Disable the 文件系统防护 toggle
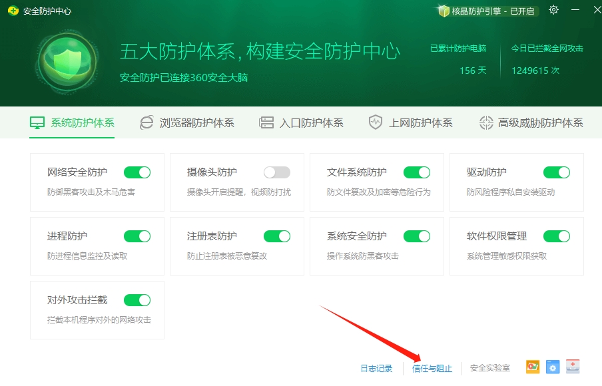602x386 pixels. point(417,172)
